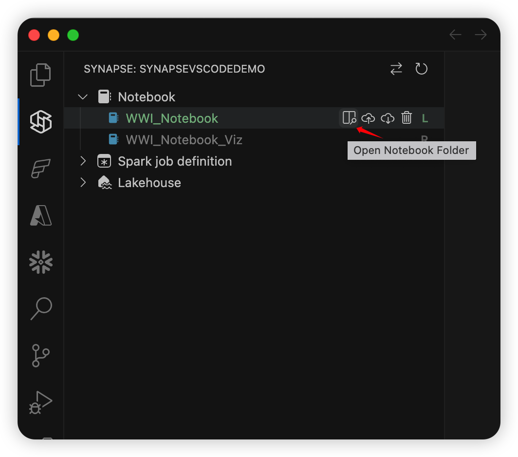The width and height of the screenshot is (518, 457).
Task: Select the Spark job definition label
Action: pyautogui.click(x=175, y=161)
